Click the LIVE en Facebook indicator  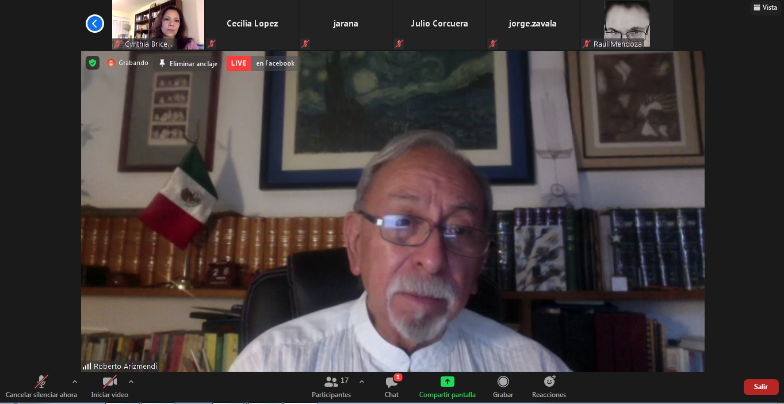(262, 63)
